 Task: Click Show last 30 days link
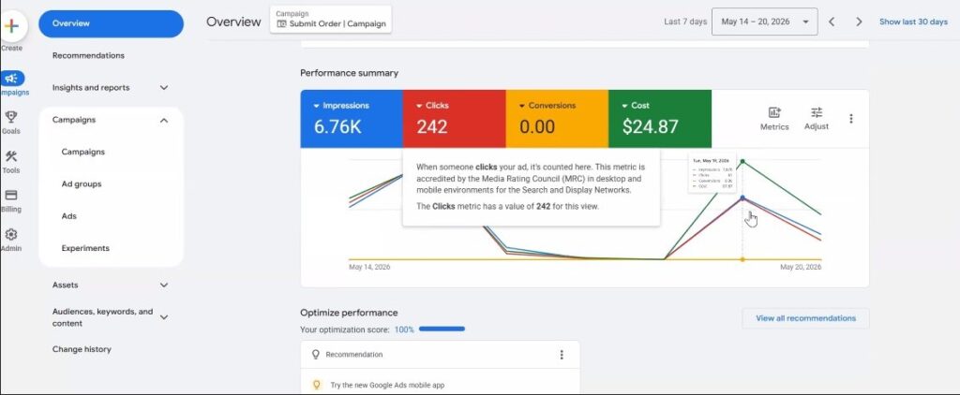click(913, 22)
